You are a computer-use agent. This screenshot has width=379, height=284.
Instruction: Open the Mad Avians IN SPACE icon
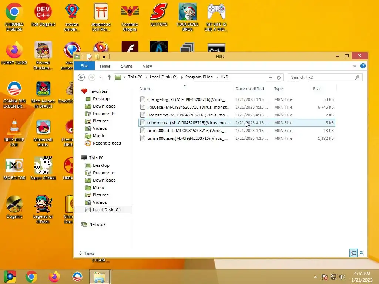click(43, 94)
